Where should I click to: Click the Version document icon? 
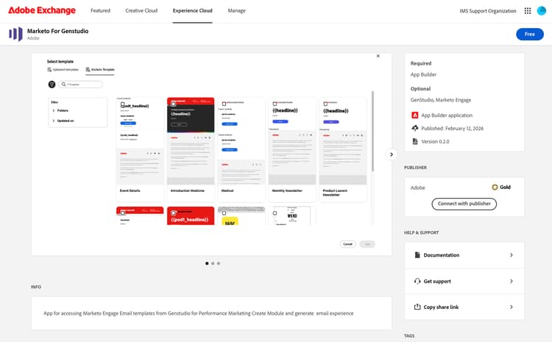tap(414, 141)
